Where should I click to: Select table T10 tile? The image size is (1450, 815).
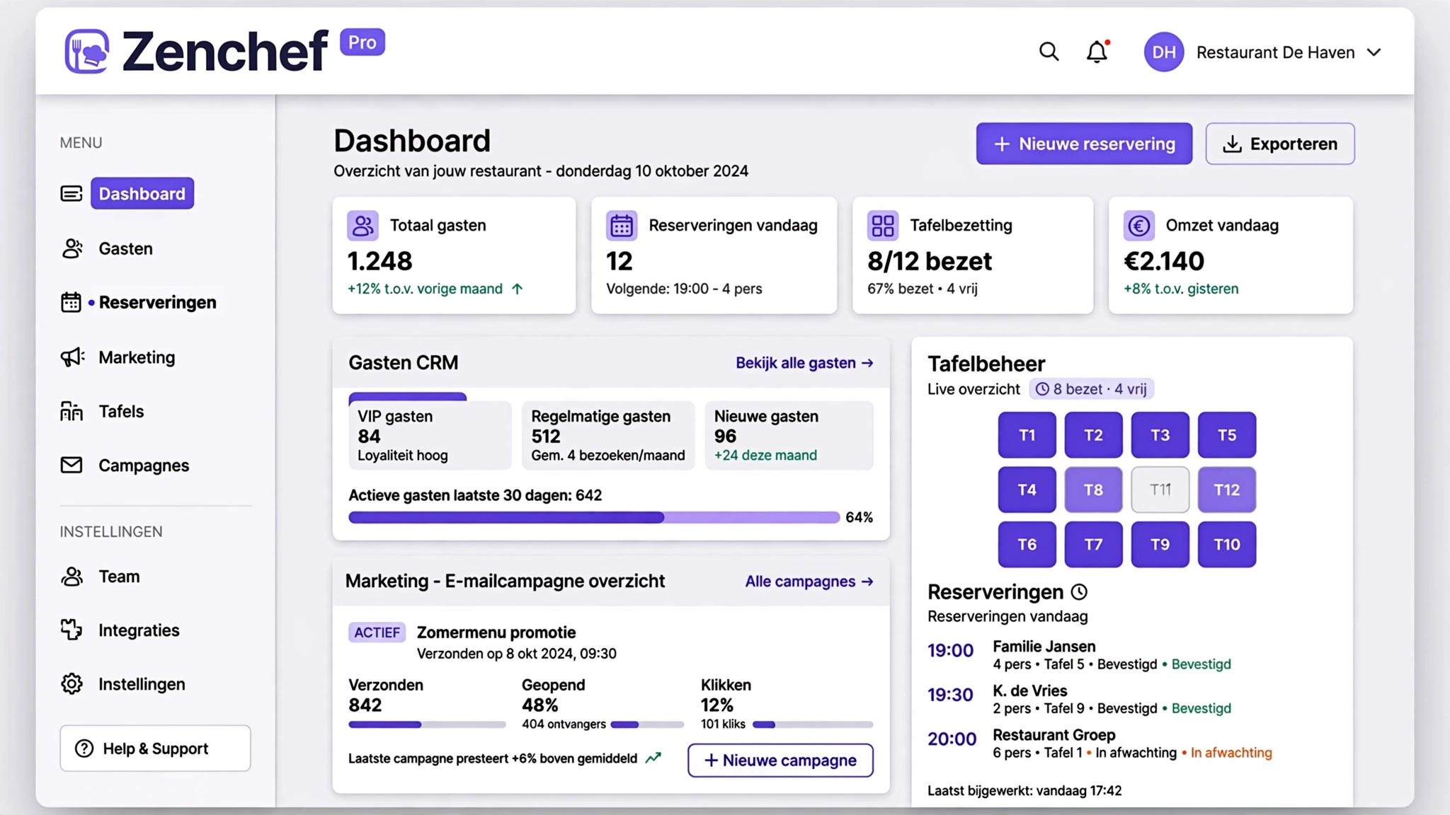pos(1227,544)
